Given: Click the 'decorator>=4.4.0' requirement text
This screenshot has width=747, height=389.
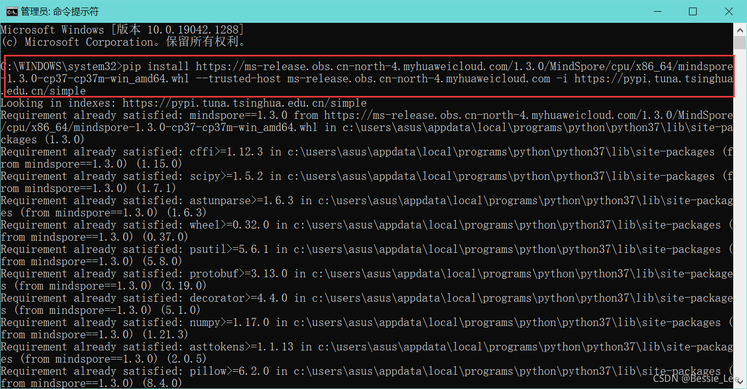Looking at the screenshot, I should (239, 298).
